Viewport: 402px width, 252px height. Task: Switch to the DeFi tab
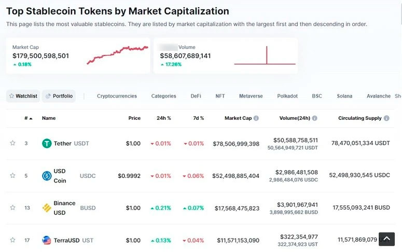[196, 96]
